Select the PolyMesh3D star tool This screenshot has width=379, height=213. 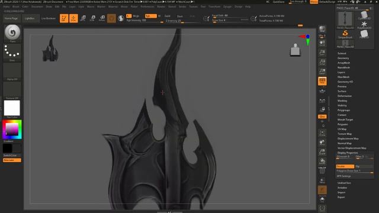point(364,25)
